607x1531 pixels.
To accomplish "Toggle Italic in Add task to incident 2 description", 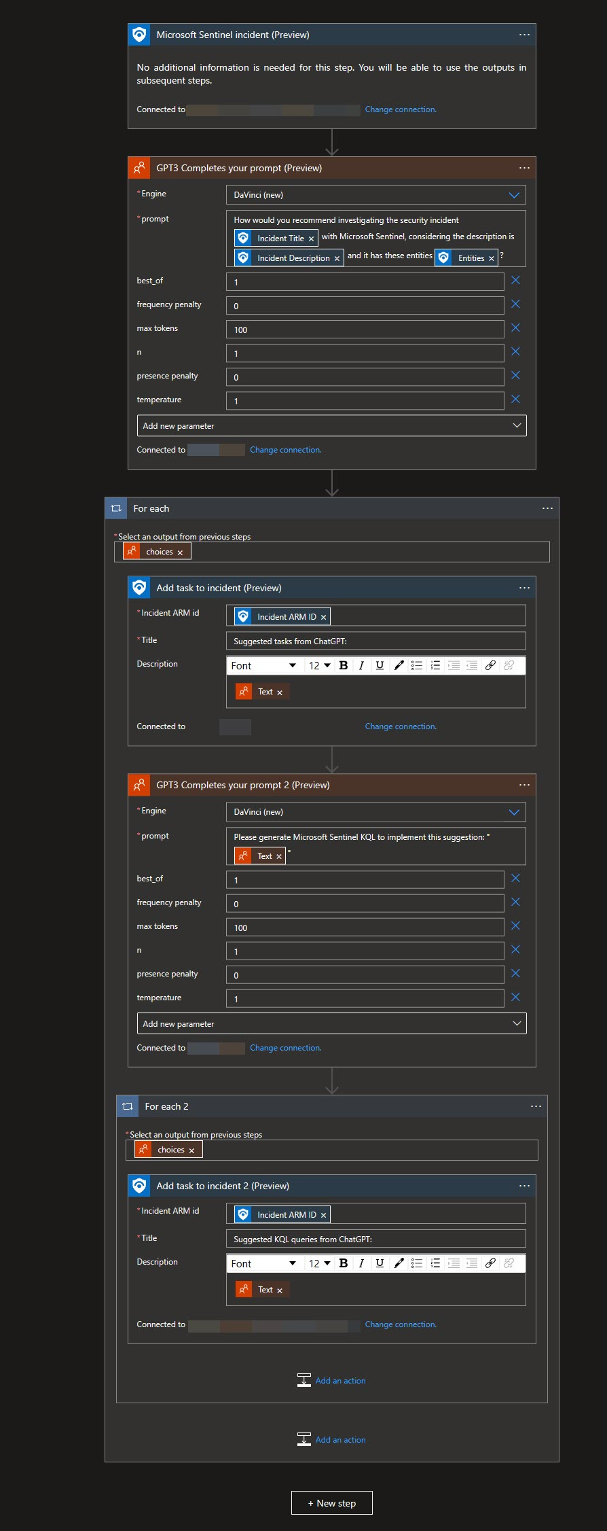I will (x=361, y=1264).
